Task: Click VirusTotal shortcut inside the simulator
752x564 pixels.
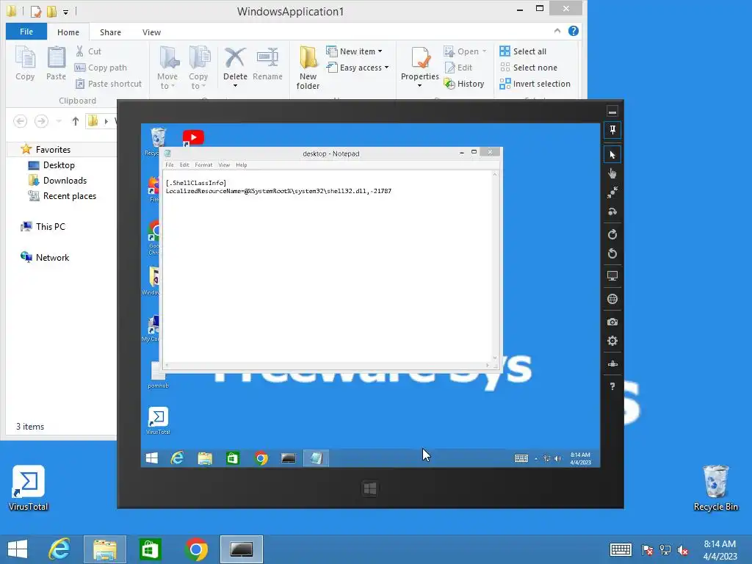Action: pyautogui.click(x=158, y=421)
